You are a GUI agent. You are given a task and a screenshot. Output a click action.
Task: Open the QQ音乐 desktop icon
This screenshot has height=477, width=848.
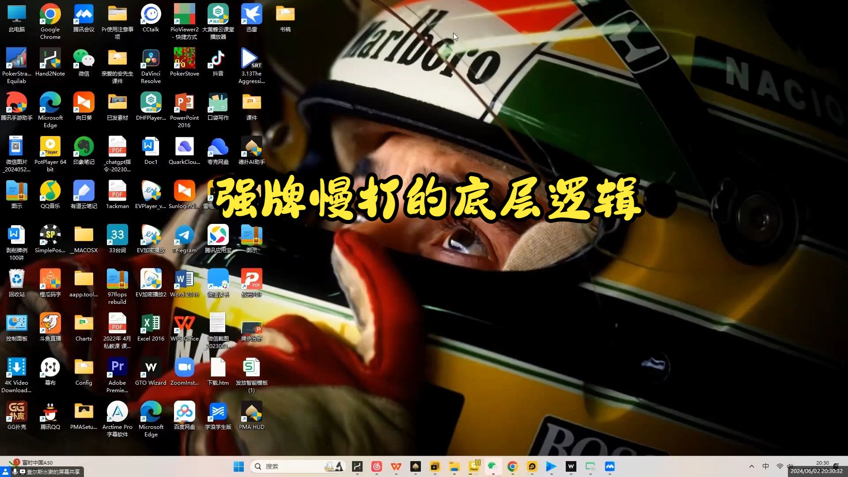coord(50,195)
